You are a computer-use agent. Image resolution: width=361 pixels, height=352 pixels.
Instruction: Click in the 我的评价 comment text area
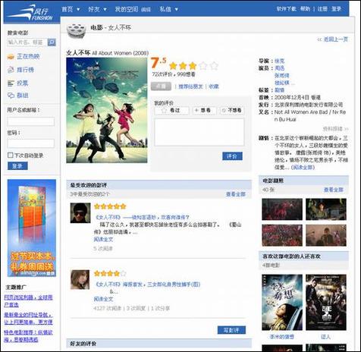coord(199,132)
